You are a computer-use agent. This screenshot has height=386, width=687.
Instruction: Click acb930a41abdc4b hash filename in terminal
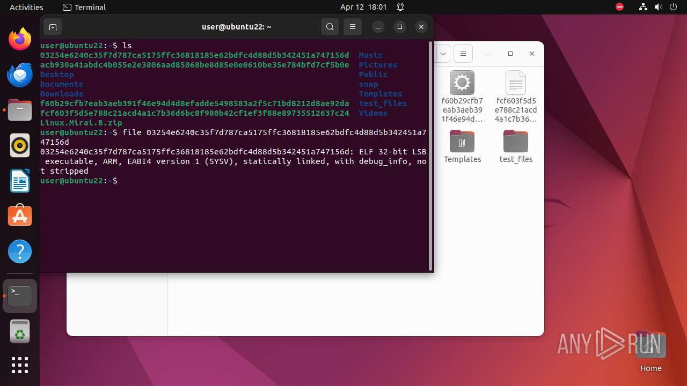pos(195,65)
